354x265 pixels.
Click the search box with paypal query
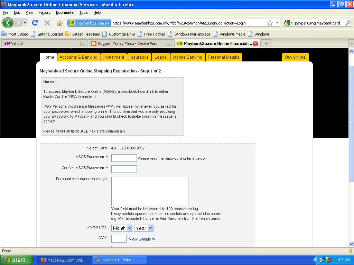[x=317, y=23]
